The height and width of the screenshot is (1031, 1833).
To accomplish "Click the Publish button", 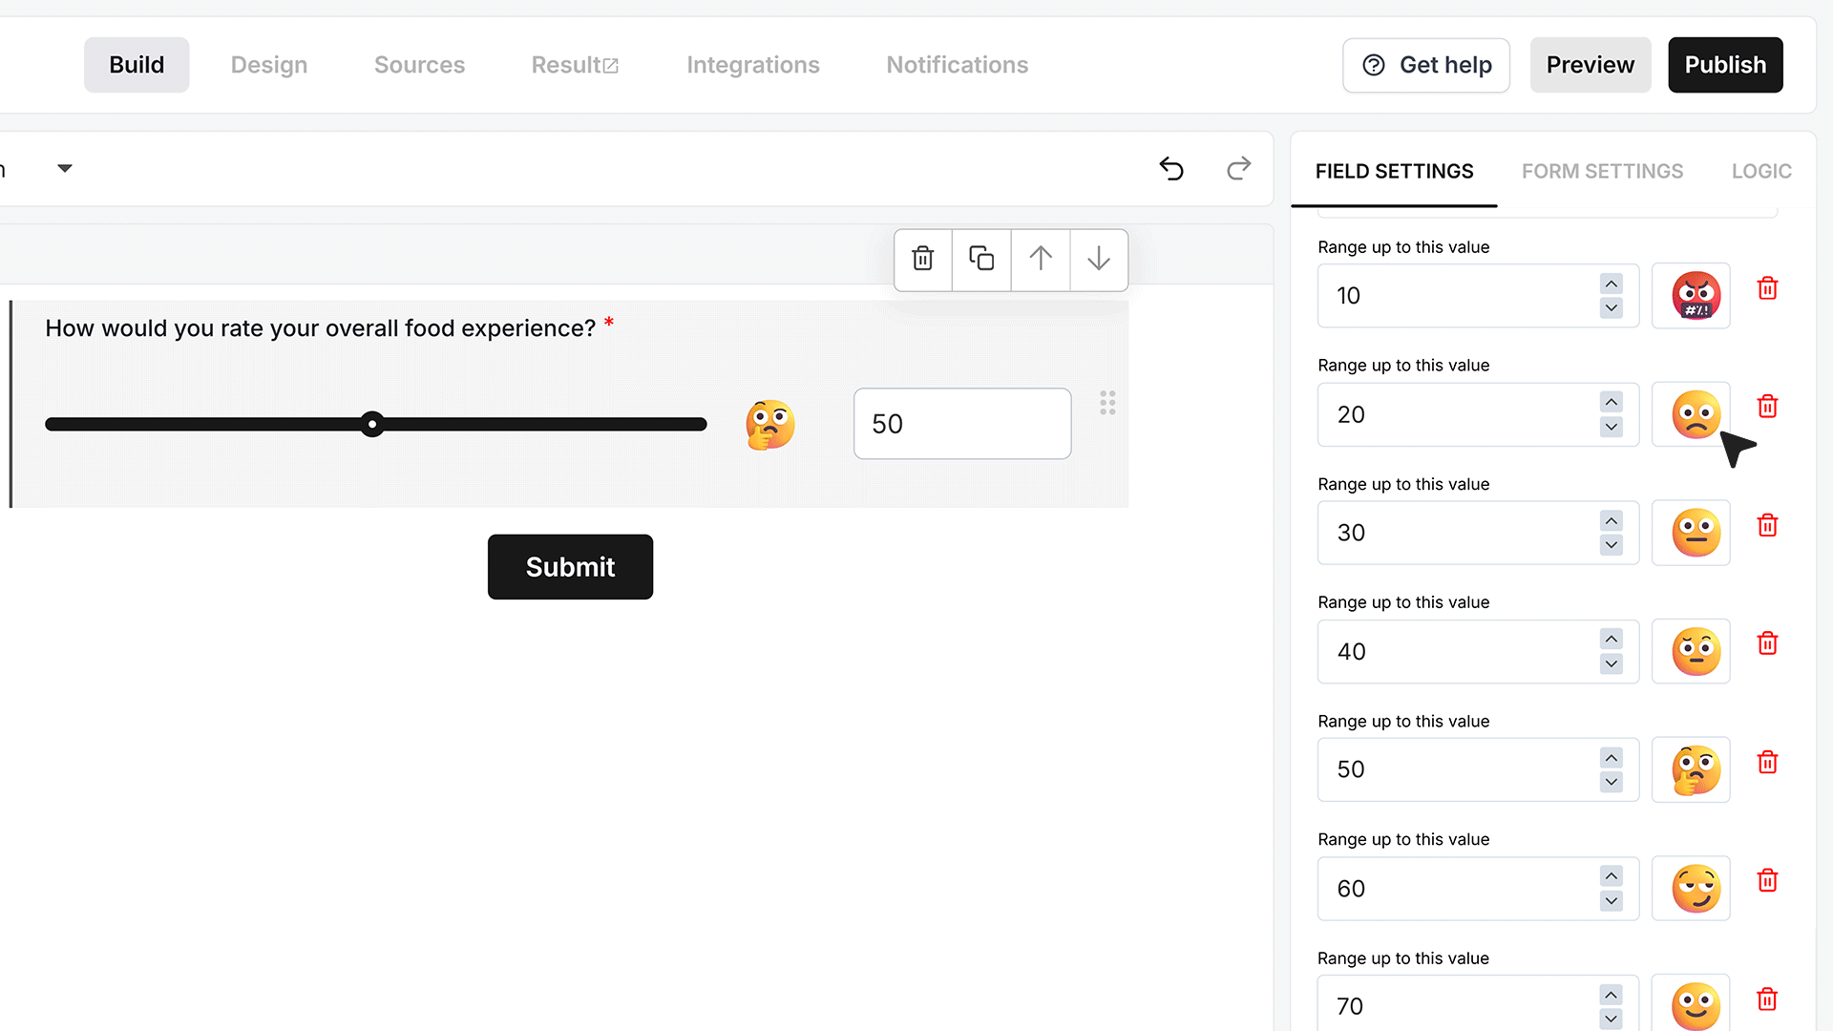I will coord(1725,65).
